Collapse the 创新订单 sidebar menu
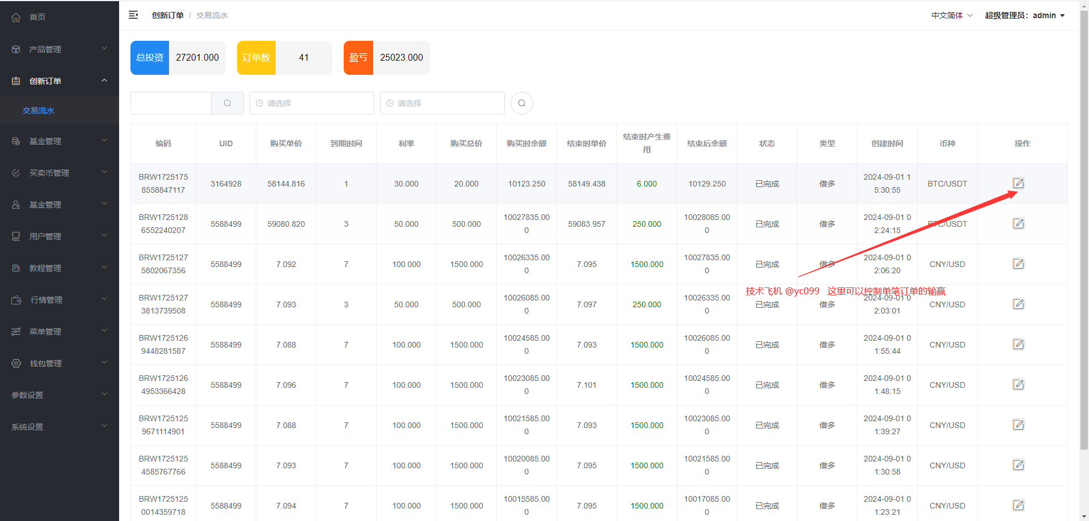 [59, 81]
